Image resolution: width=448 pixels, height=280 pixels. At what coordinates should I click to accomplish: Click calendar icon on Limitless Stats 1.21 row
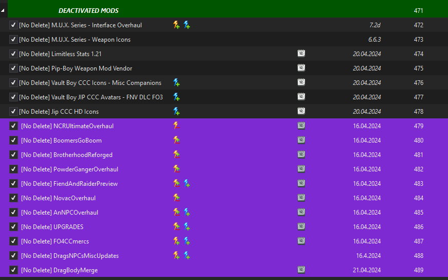pos(301,54)
